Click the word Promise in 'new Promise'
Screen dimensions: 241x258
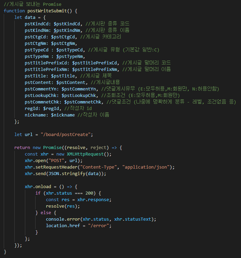click(52, 148)
